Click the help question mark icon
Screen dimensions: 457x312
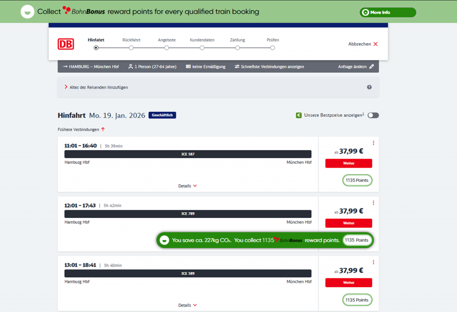369,87
